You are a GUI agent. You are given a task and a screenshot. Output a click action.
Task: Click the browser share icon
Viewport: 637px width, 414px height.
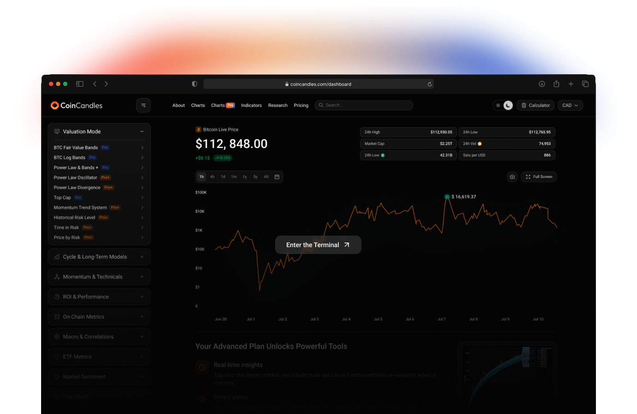tap(556, 84)
